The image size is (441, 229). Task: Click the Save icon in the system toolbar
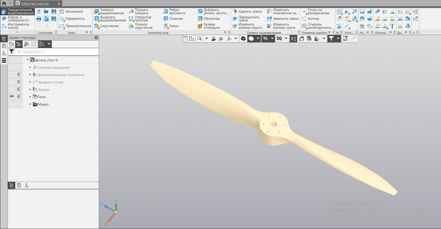[54, 12]
